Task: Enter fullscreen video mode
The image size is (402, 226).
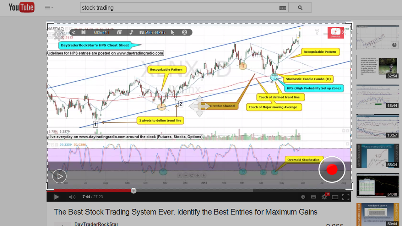Action: pos(345,197)
